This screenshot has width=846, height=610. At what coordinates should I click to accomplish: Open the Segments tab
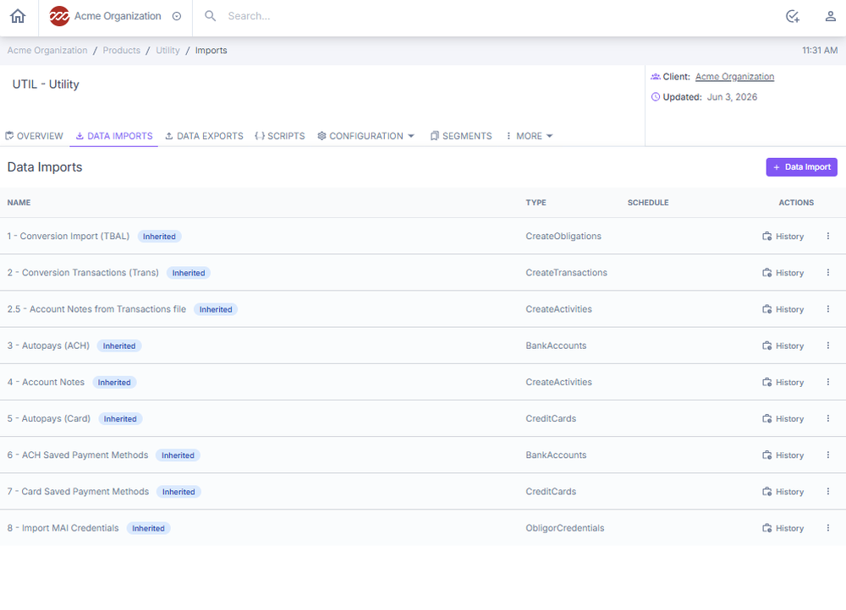click(461, 136)
